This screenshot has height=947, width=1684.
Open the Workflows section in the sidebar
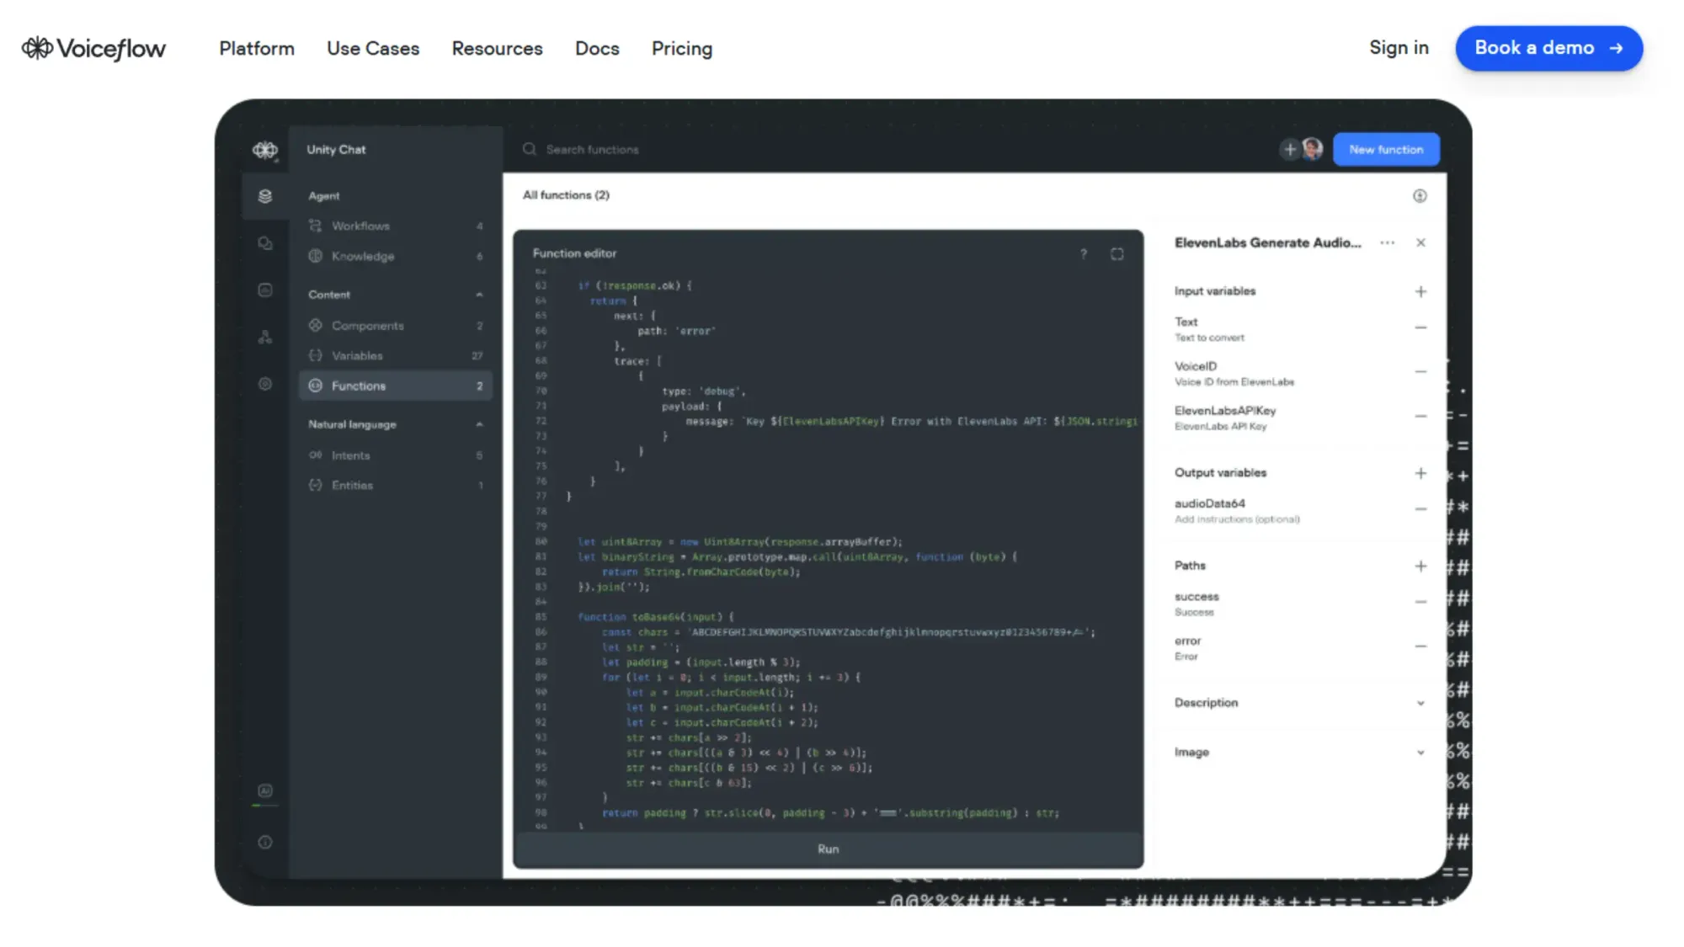(x=360, y=226)
